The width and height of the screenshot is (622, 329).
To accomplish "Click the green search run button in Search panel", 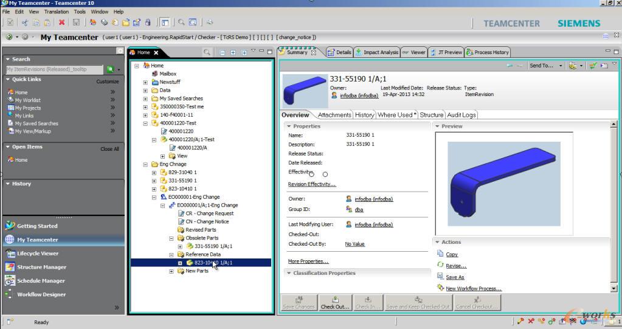I will (x=110, y=69).
